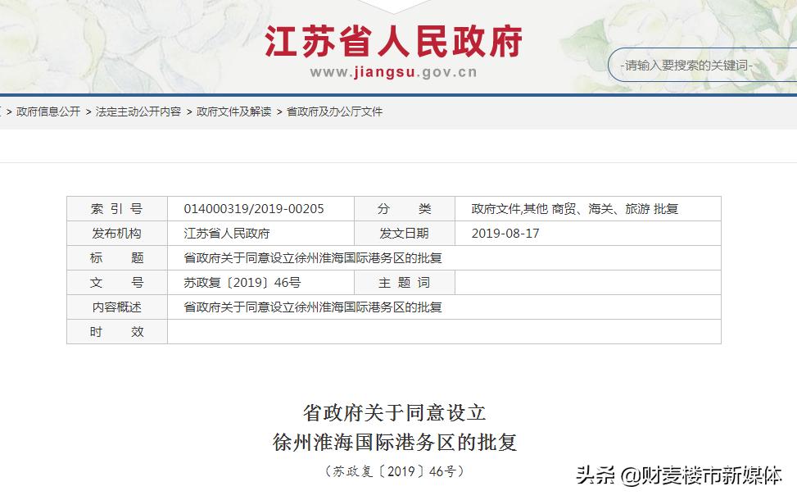Click the 发布机构 江苏省人民政府 cell
This screenshot has width=797, height=500.
tap(229, 233)
